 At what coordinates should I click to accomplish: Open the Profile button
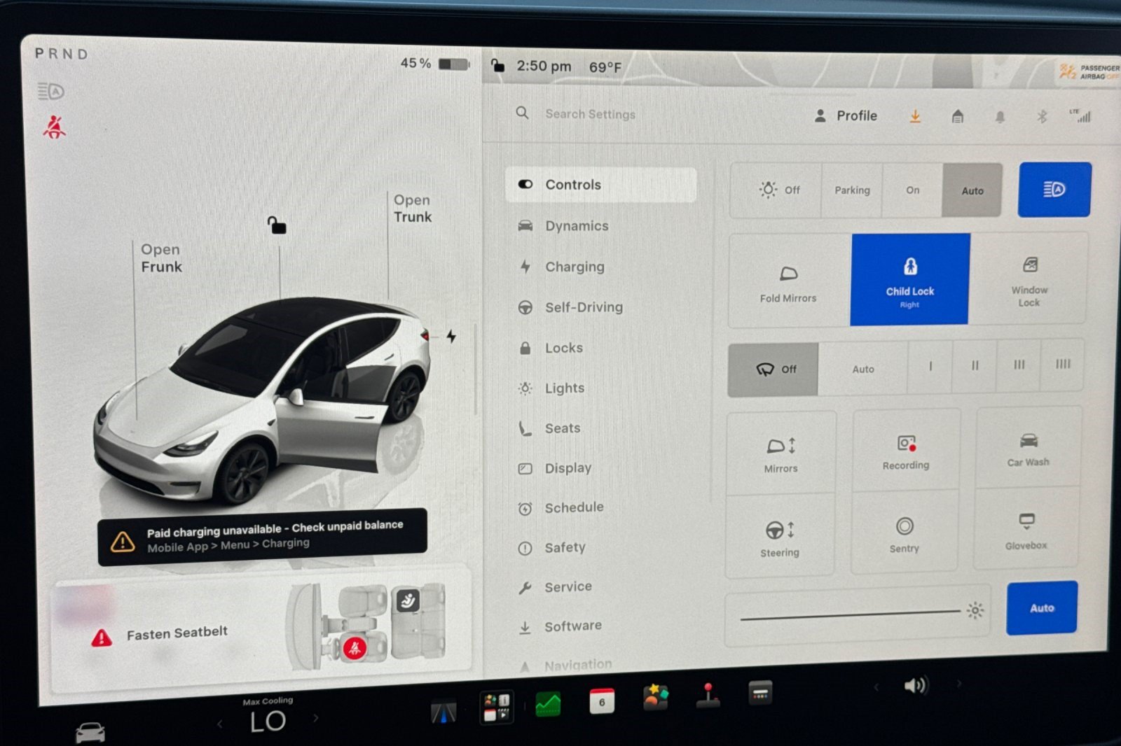click(846, 116)
